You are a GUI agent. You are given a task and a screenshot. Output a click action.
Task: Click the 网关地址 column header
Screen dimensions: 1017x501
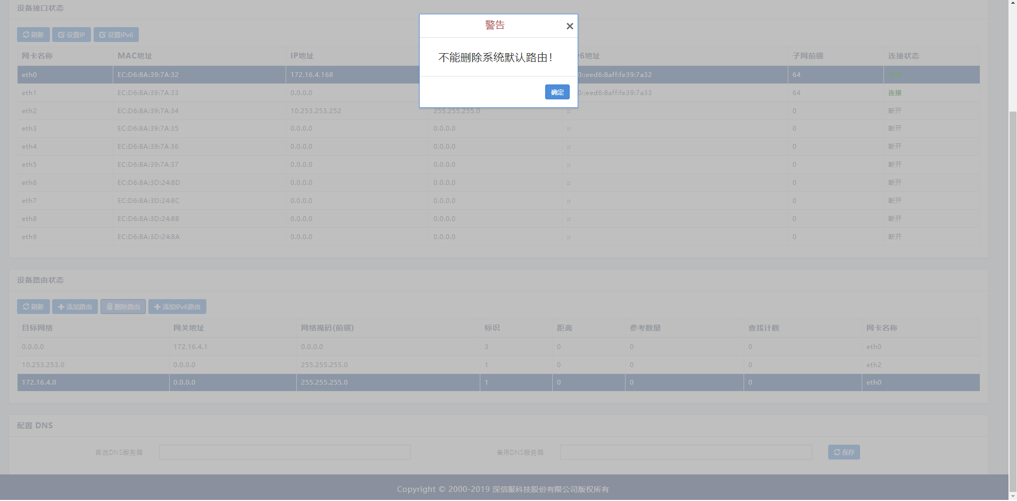coord(189,328)
